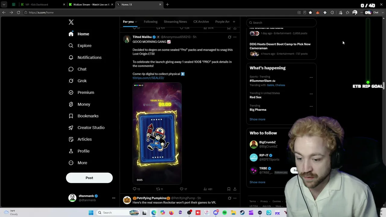Screen dimensions: 386x217
Task: Bookmark the Tilted Malibu post
Action: 229,189
